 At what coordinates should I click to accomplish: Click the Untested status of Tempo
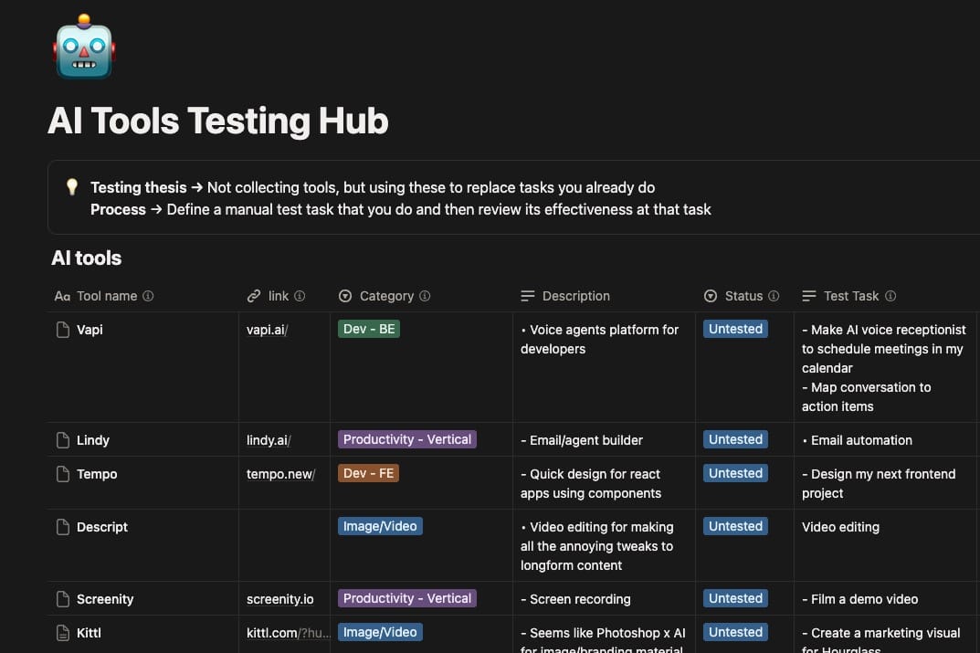coord(735,473)
